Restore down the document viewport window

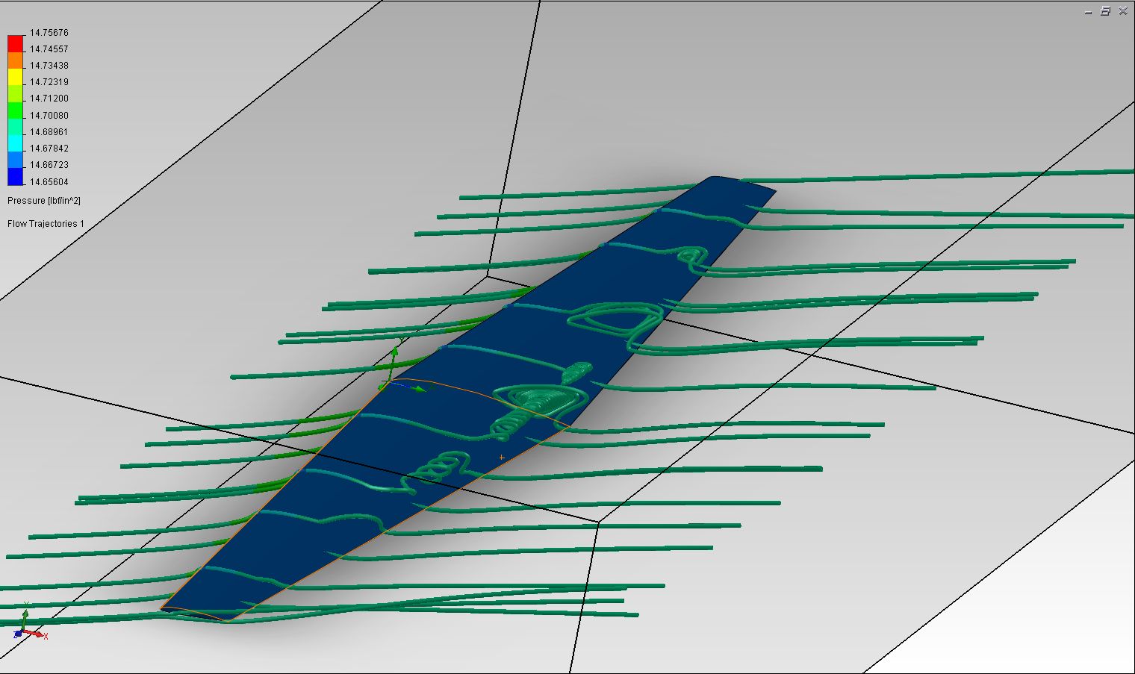[1106, 11]
